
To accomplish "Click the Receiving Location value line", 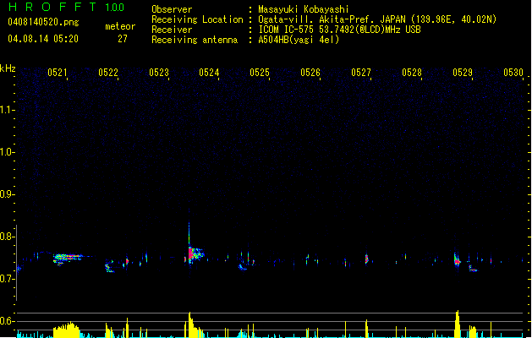I will pyautogui.click(x=377, y=19).
